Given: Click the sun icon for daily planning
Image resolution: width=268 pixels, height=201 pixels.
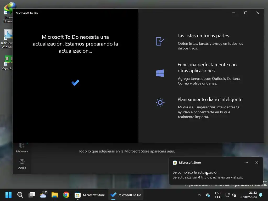Looking at the screenshot, I should coord(160,102).
